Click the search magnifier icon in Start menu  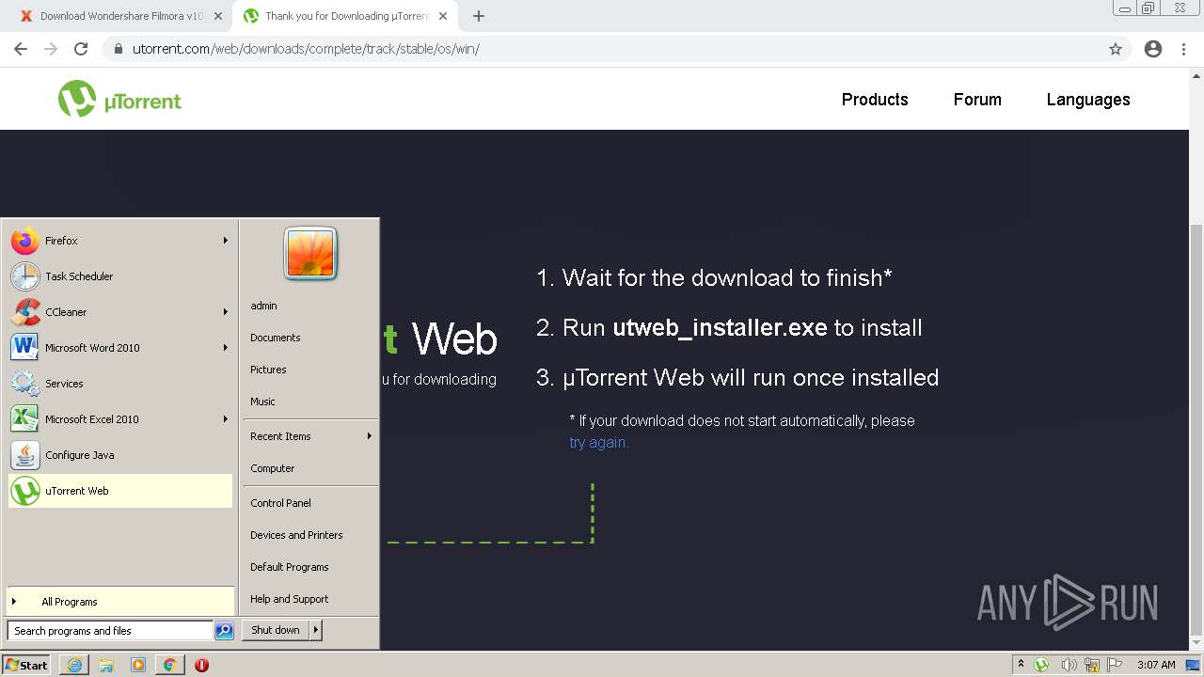(224, 631)
